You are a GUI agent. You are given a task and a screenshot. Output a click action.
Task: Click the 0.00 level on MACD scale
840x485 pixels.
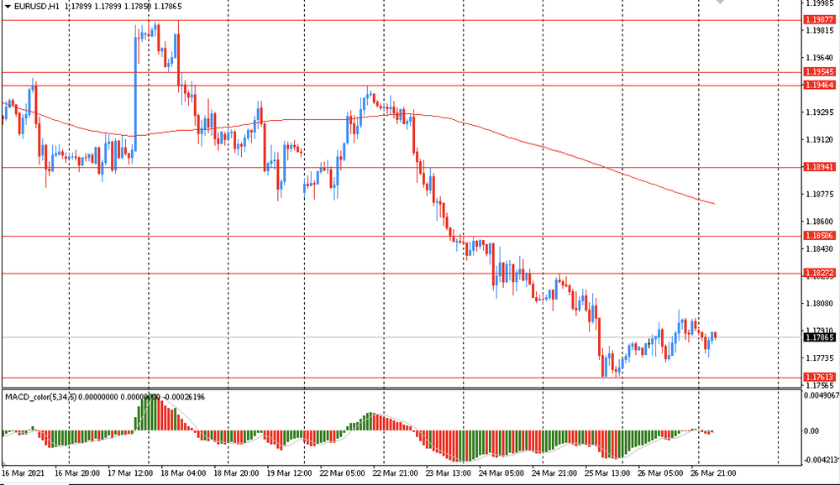811,431
